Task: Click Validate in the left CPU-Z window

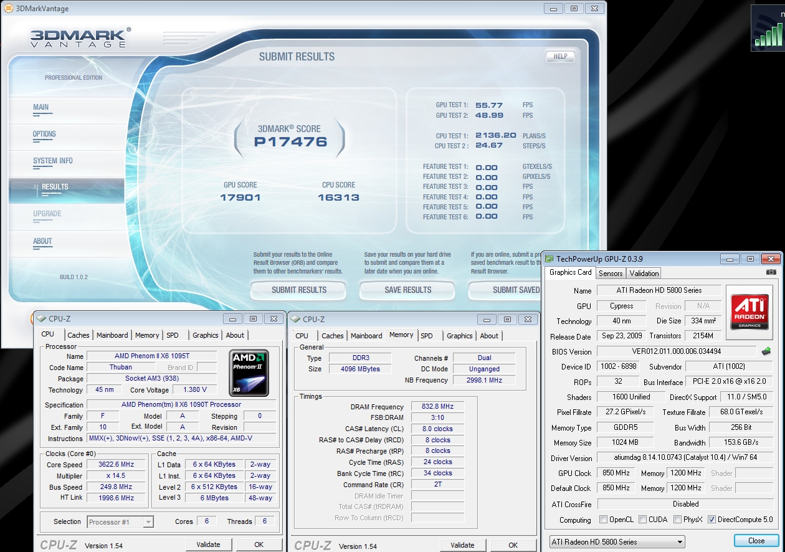Action: (208, 545)
